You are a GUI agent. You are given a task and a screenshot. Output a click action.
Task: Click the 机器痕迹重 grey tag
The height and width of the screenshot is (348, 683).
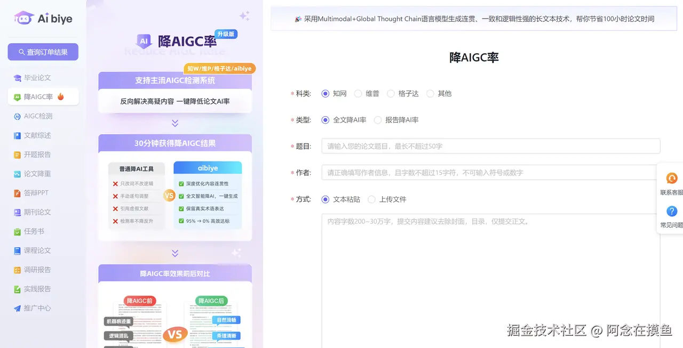pyautogui.click(x=118, y=322)
